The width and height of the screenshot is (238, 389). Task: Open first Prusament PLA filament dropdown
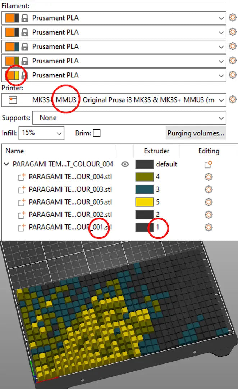[x=114, y=18]
